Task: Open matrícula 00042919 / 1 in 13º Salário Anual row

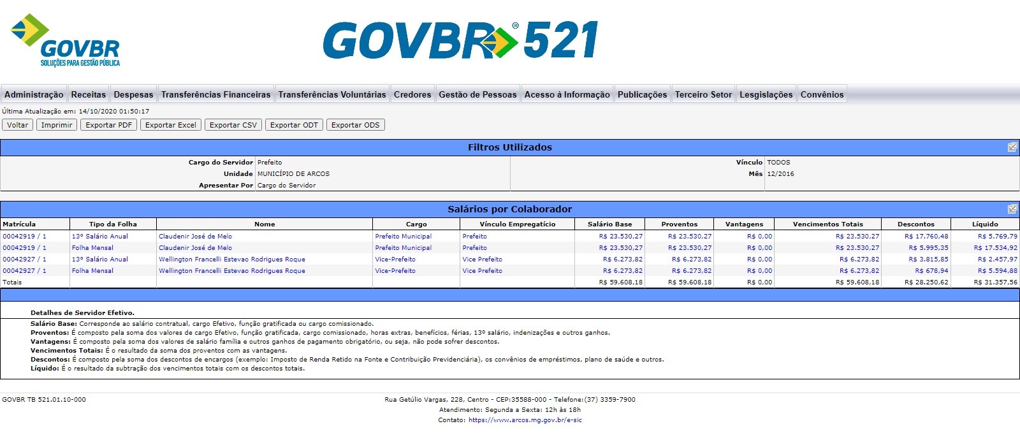Action: click(x=24, y=237)
